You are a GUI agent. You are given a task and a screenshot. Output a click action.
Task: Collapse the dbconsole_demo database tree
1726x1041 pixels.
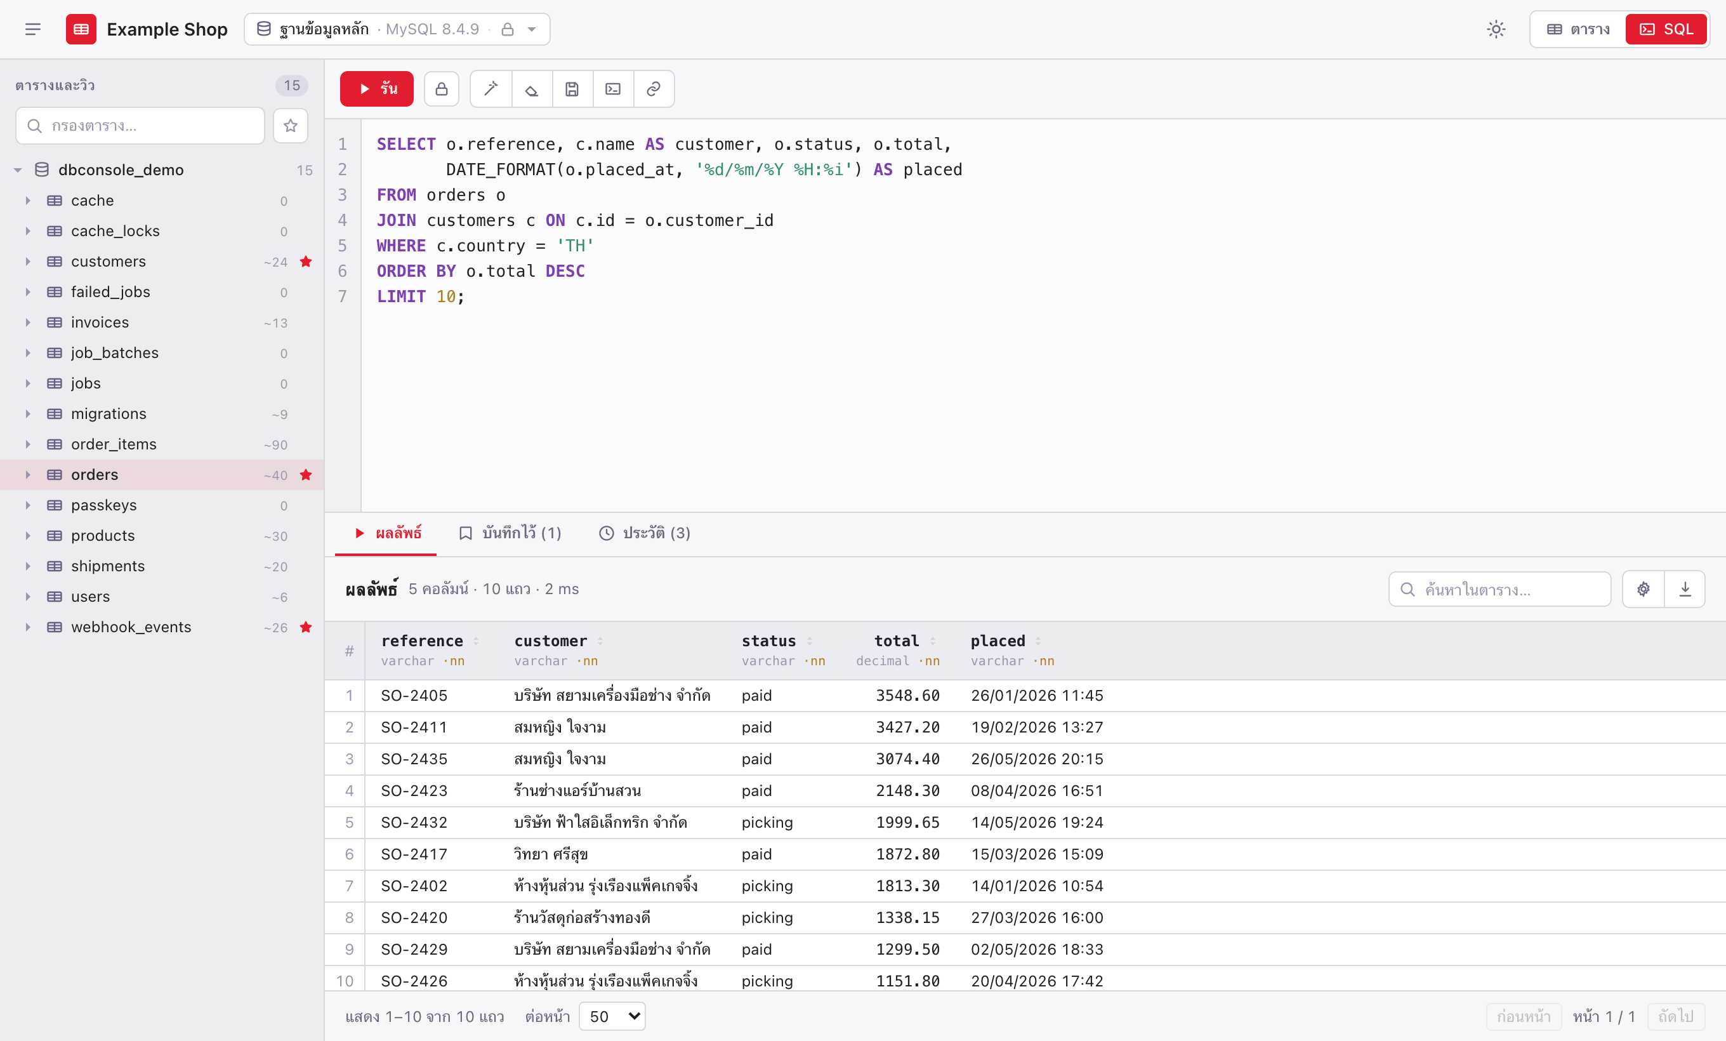click(x=18, y=169)
